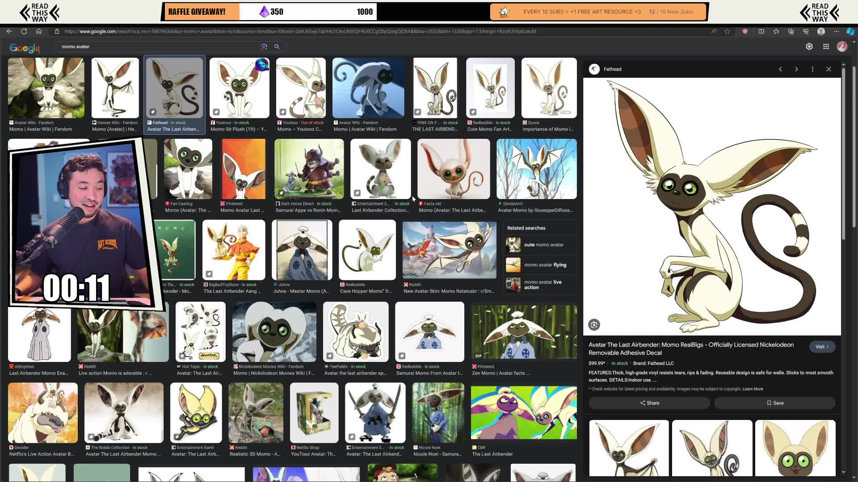
Task: Share the Fathead Momo image
Action: coord(649,403)
